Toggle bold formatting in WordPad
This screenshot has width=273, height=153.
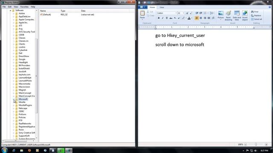[159, 18]
